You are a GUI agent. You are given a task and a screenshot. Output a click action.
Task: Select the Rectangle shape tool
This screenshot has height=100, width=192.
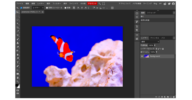click(18, 74)
